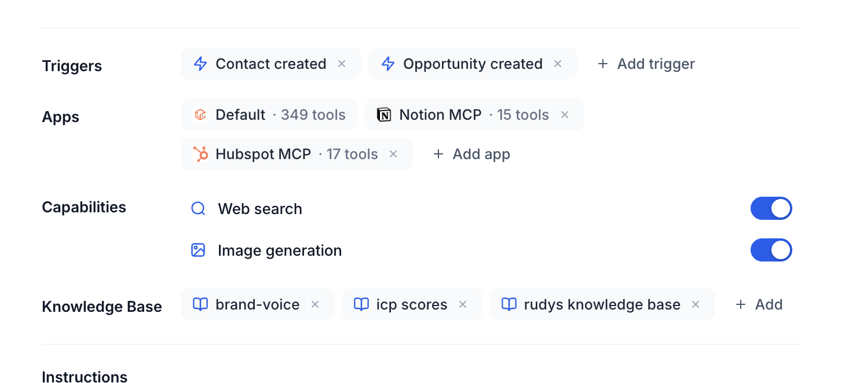The width and height of the screenshot is (856, 383).
Task: Open the Opportunity created trigger chip
Action: 473,64
